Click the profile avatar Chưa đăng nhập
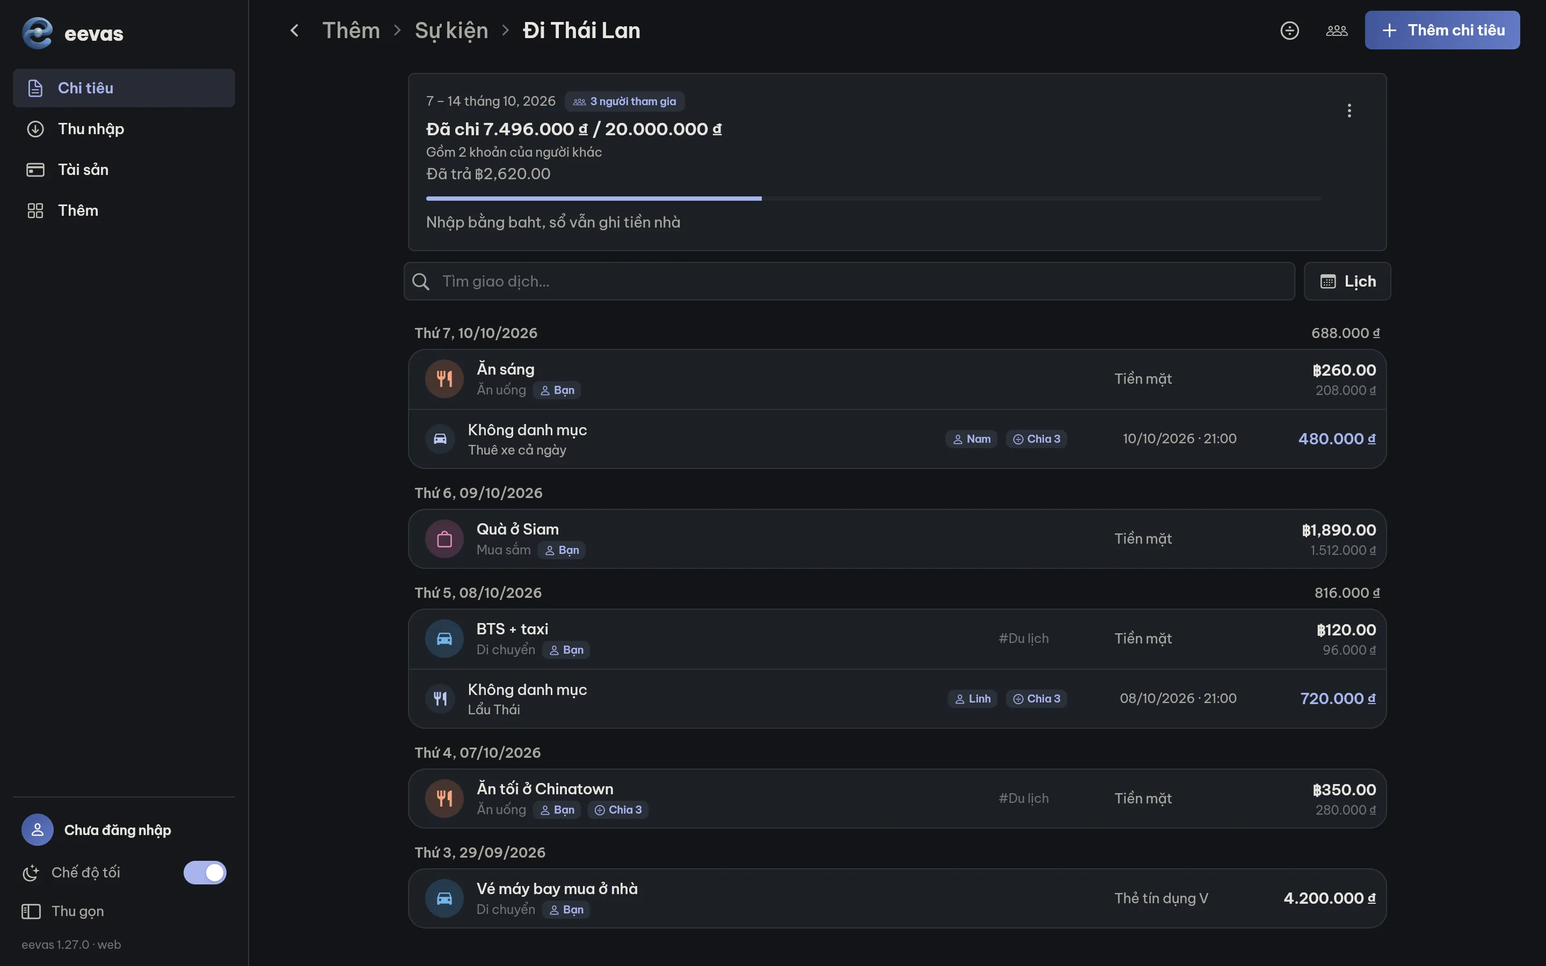The image size is (1546, 966). pyautogui.click(x=38, y=830)
